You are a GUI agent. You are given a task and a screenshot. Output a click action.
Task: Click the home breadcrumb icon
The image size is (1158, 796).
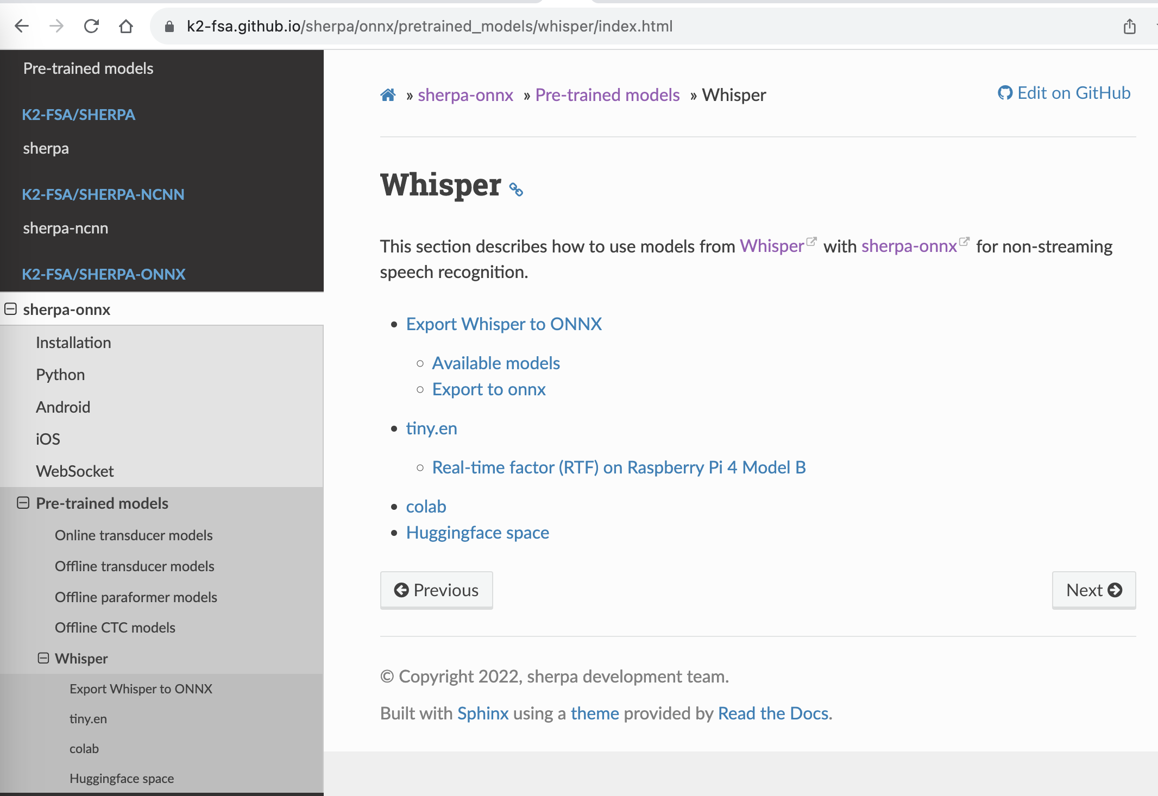388,94
